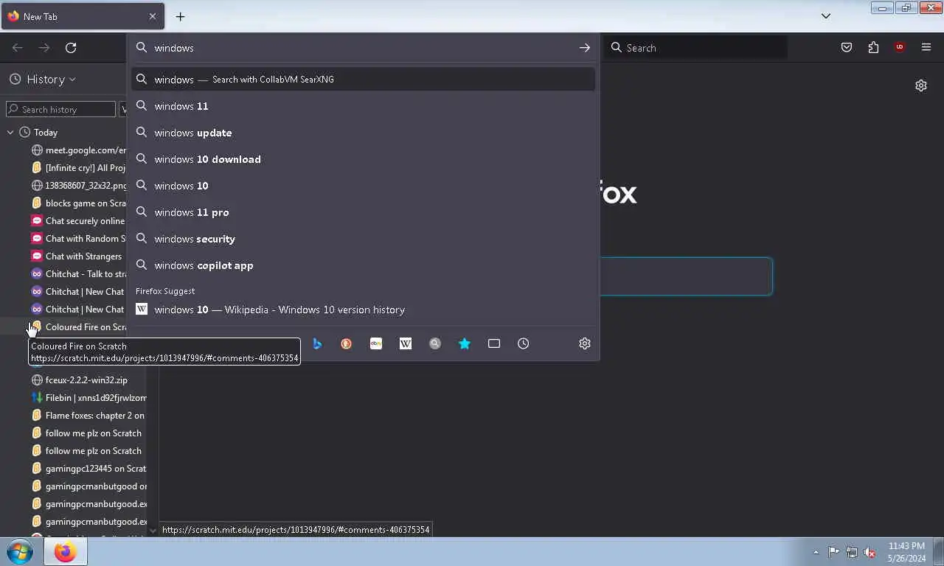The image size is (944, 566).
Task: Click the go arrow in the address bar
Action: click(x=584, y=48)
